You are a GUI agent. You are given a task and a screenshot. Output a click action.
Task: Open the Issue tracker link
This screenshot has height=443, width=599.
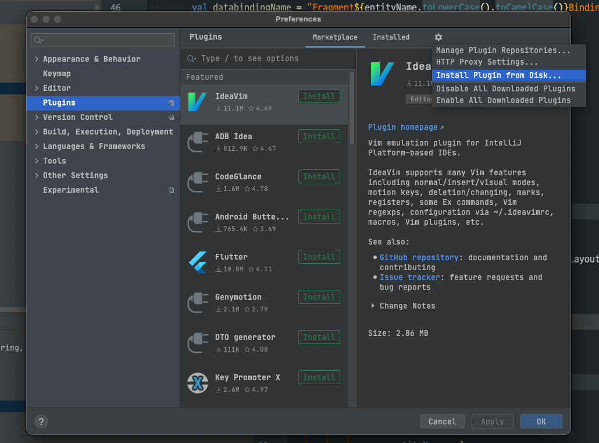[409, 277]
